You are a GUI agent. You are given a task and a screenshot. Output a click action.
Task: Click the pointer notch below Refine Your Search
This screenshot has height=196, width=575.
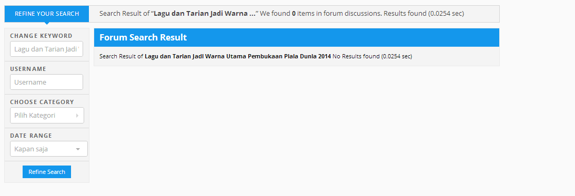coord(47,24)
